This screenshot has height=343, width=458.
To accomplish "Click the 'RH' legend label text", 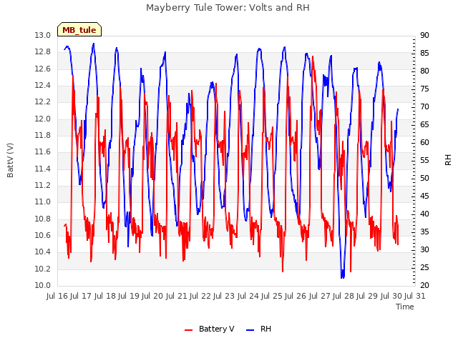I will (x=265, y=329).
